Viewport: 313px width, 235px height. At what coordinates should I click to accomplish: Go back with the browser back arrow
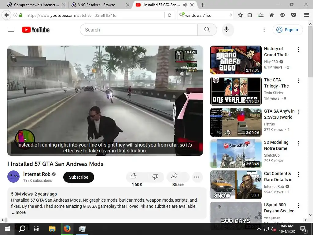click(x=7, y=15)
